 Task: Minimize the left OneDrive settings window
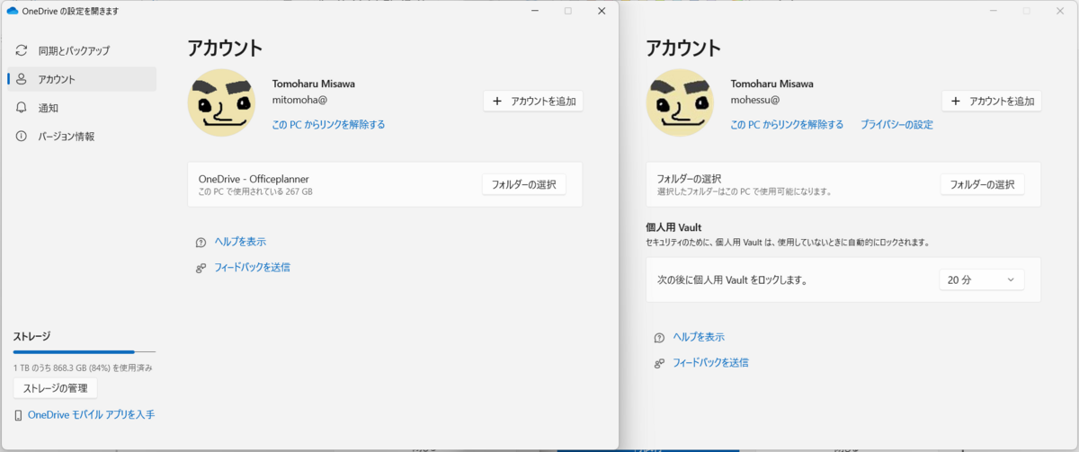coord(535,11)
